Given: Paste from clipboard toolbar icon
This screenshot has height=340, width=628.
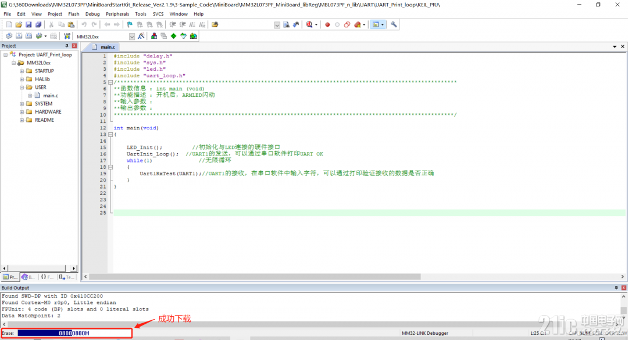Looking at the screenshot, I should click(x=71, y=25).
